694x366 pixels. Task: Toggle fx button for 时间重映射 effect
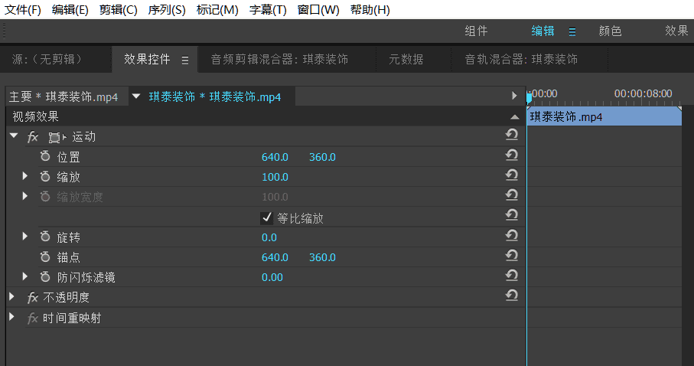[33, 318]
